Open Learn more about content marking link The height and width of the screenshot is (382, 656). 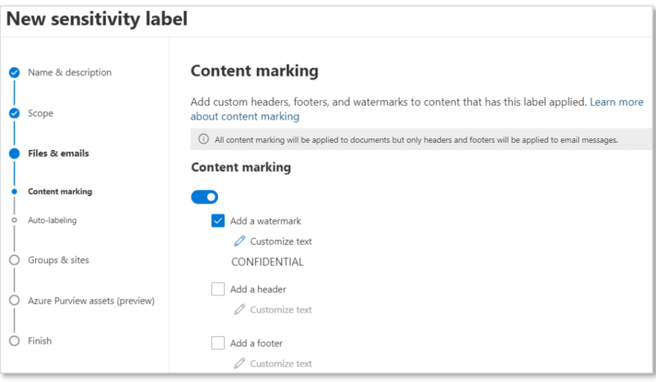(245, 116)
